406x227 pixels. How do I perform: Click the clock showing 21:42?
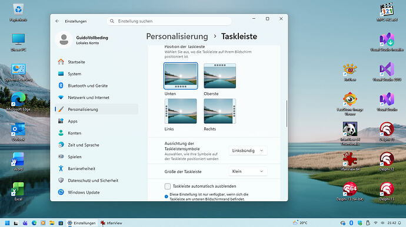392,223
